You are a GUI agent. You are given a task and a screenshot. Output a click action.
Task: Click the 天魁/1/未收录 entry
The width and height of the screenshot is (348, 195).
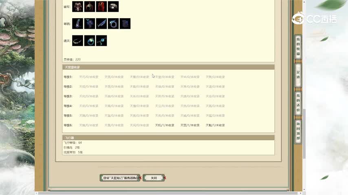coord(215,125)
